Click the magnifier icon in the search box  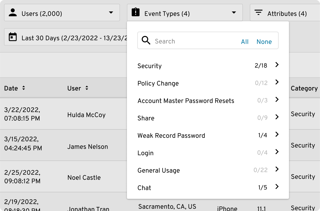146,40
